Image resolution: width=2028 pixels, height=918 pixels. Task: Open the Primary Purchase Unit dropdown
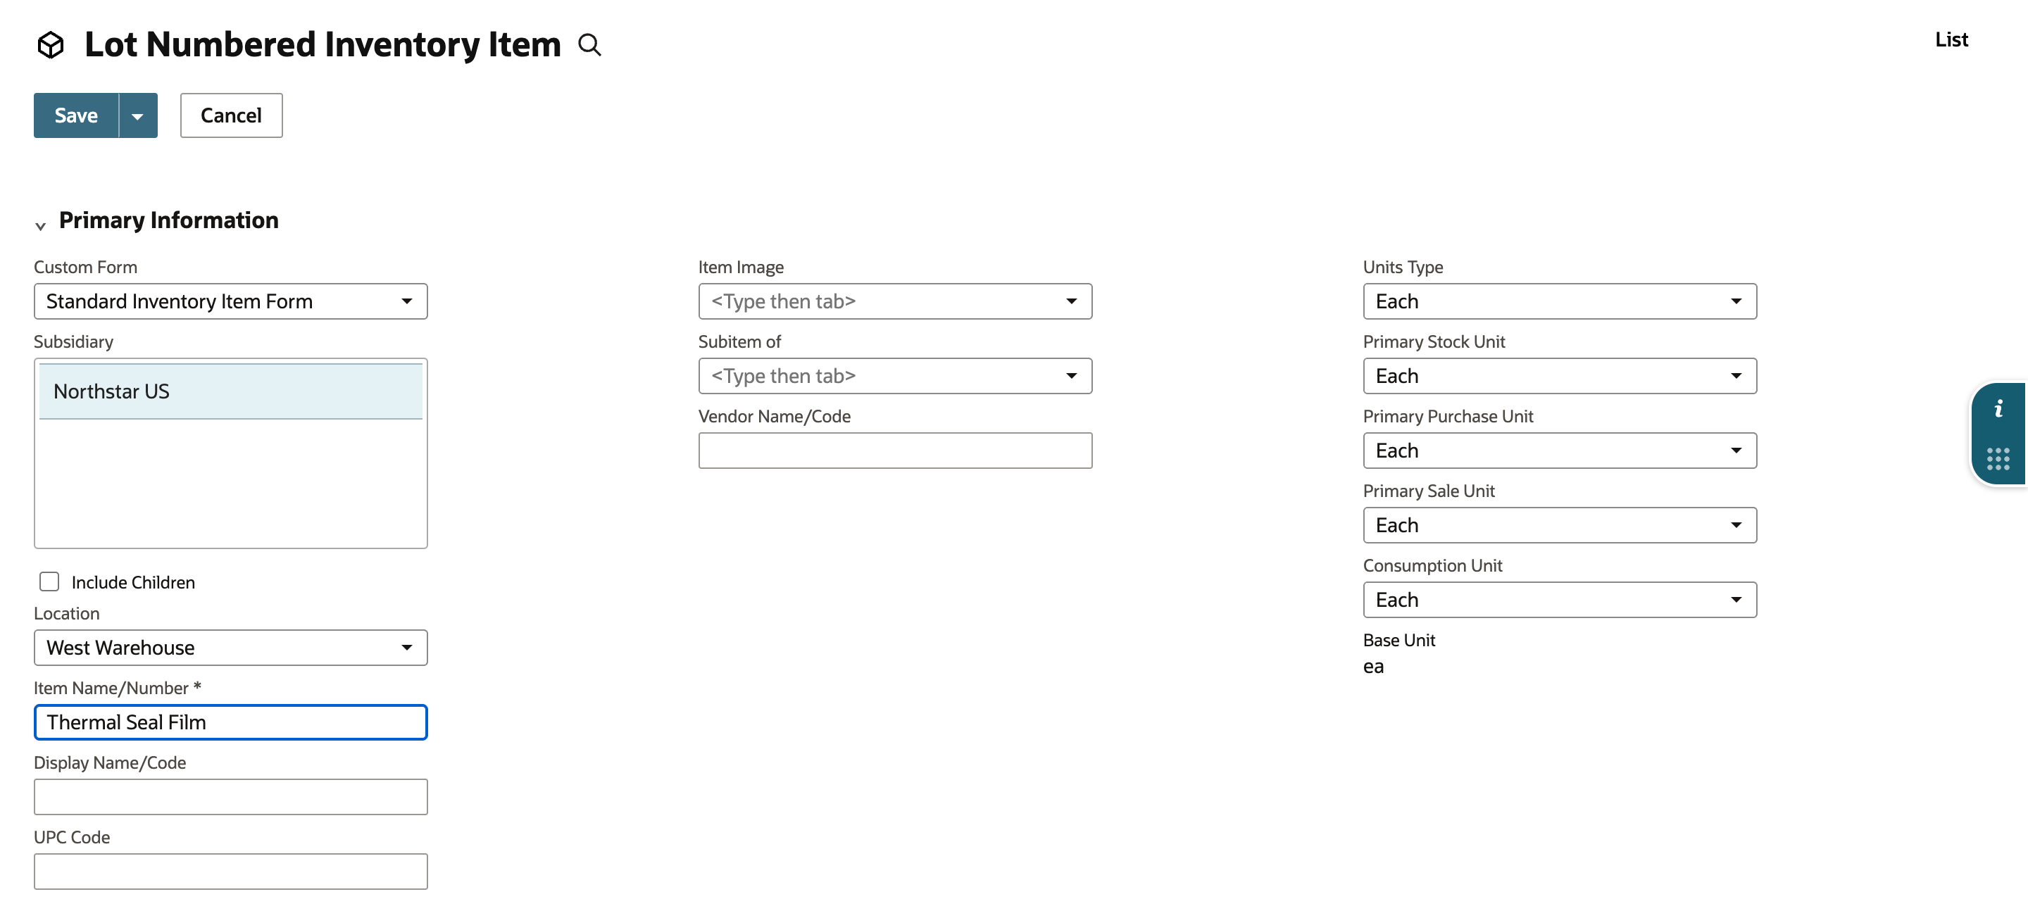[x=1560, y=451]
